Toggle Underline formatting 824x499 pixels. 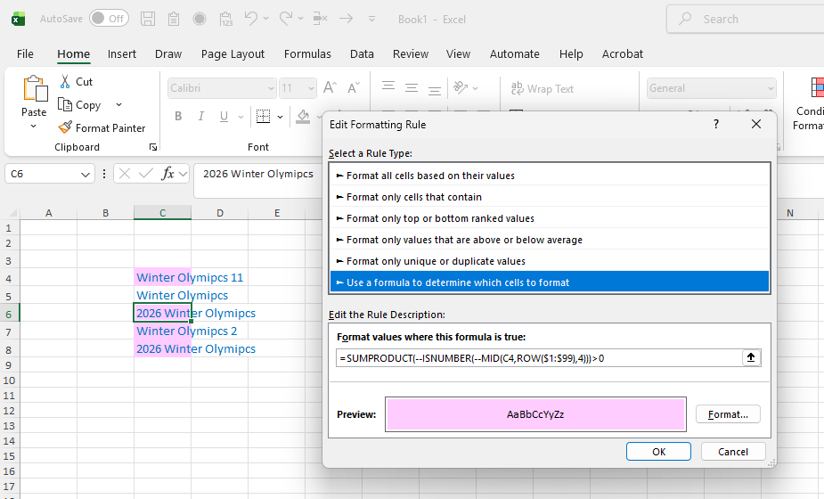click(x=224, y=116)
